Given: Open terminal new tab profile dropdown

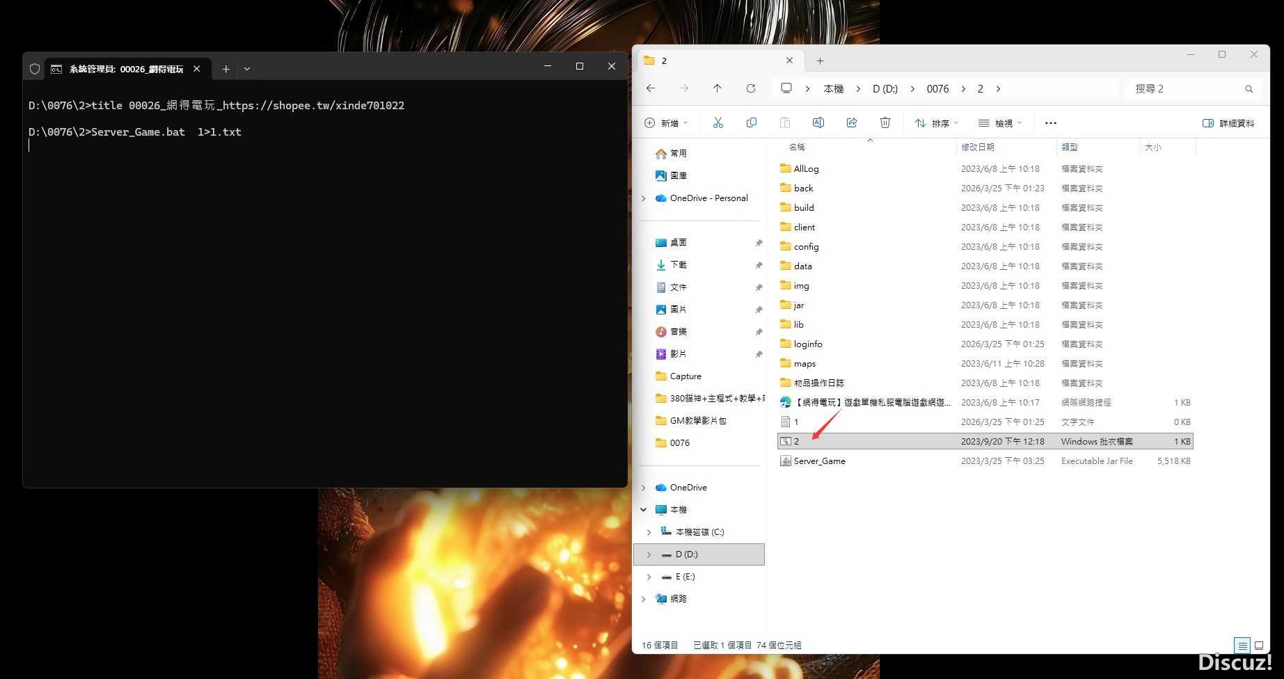Looking at the screenshot, I should [247, 69].
